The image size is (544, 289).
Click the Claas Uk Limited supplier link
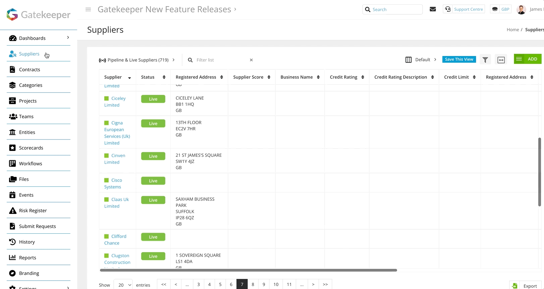tap(117, 203)
